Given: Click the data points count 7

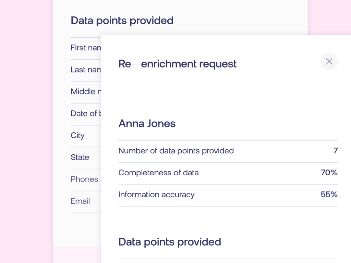Looking at the screenshot, I should pos(335,151).
